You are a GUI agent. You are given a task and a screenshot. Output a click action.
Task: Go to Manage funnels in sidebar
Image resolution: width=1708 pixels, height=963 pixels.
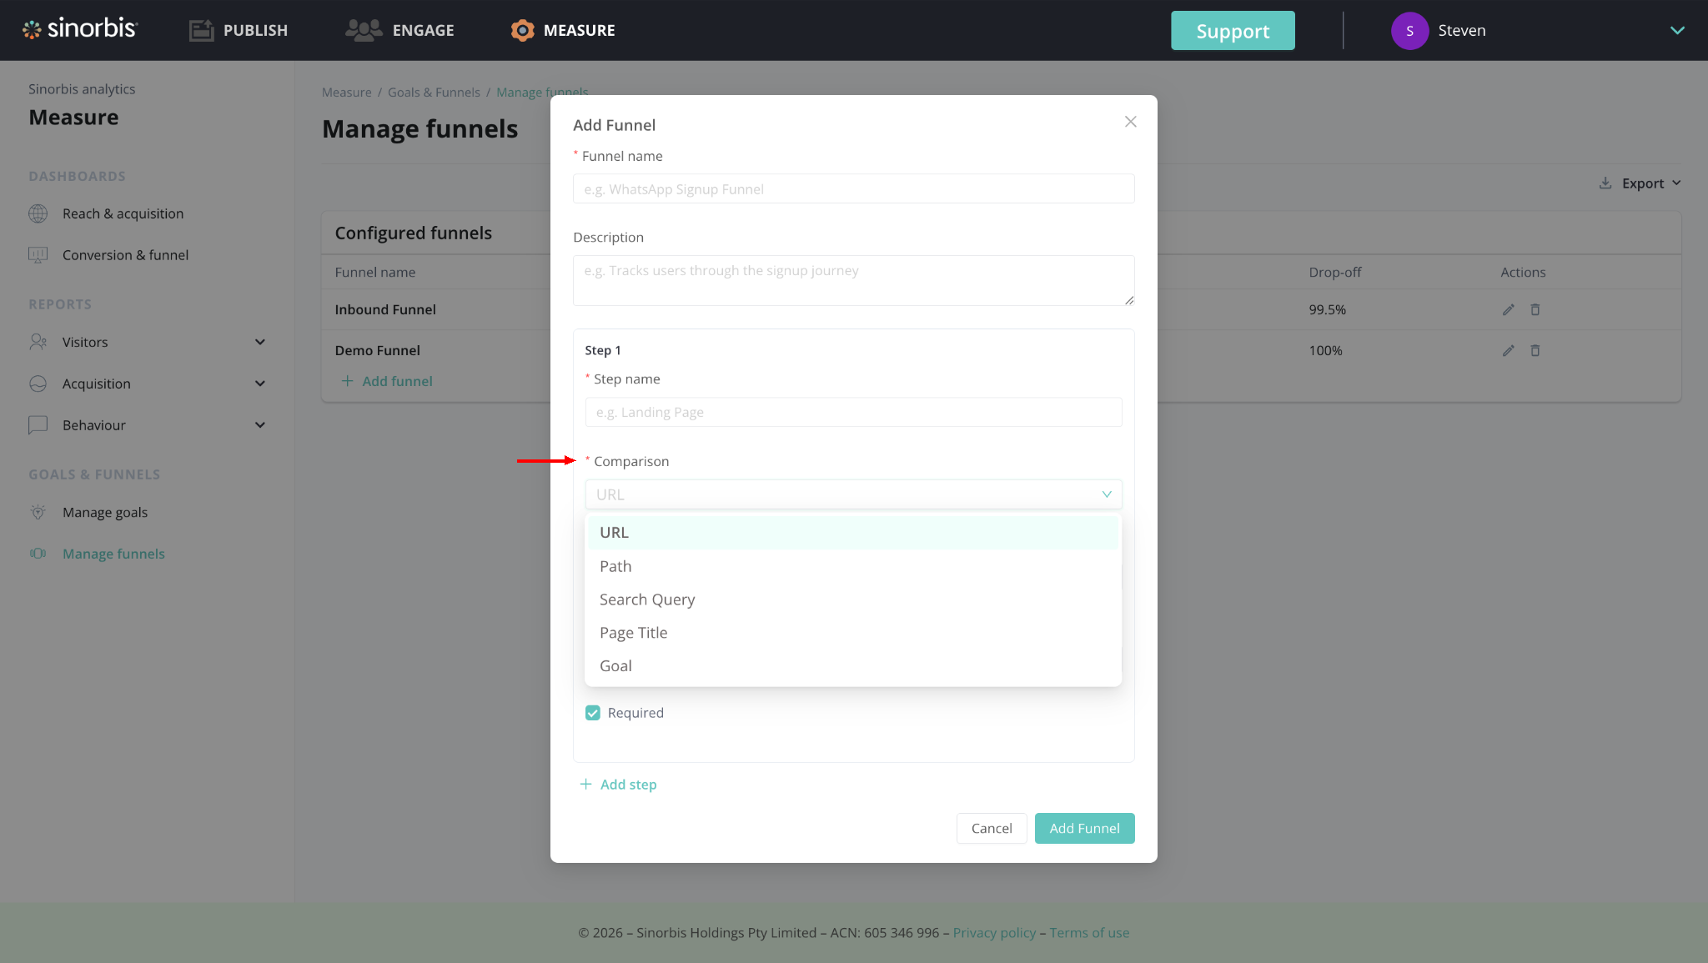pyautogui.click(x=113, y=554)
